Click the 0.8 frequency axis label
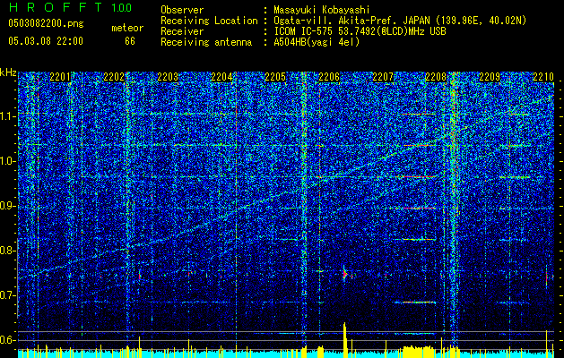The image size is (564, 358). (7, 251)
